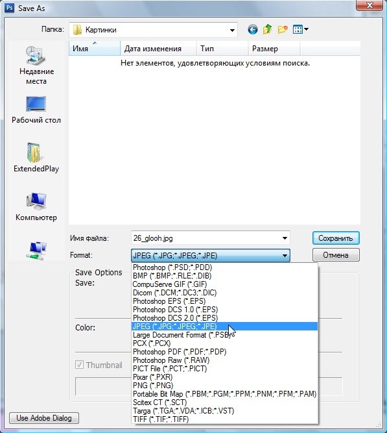Choose Large Document Format PSB

(x=224, y=335)
